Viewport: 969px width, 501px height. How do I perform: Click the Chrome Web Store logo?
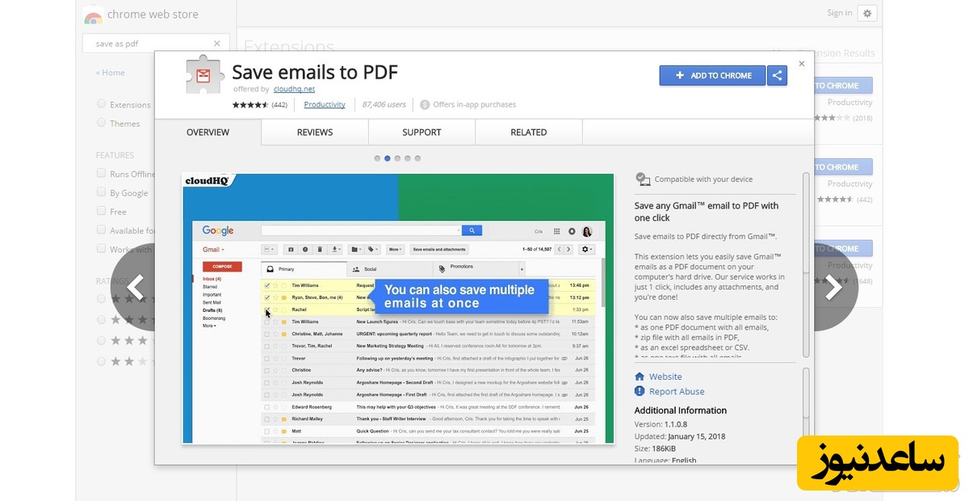(x=94, y=15)
